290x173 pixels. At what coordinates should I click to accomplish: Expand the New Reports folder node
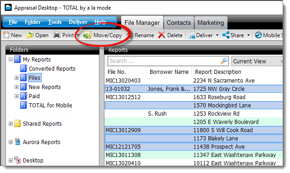coord(16,87)
